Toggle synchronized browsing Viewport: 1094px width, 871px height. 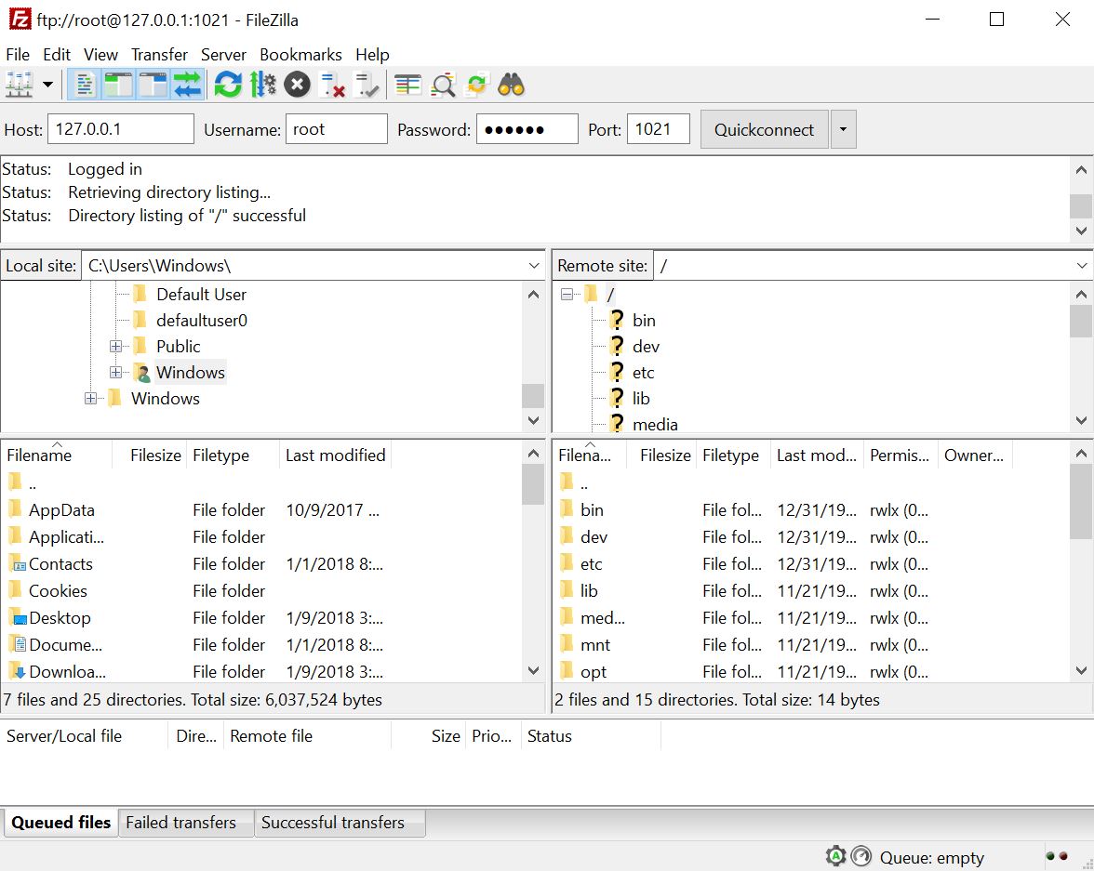pyautogui.click(x=477, y=86)
